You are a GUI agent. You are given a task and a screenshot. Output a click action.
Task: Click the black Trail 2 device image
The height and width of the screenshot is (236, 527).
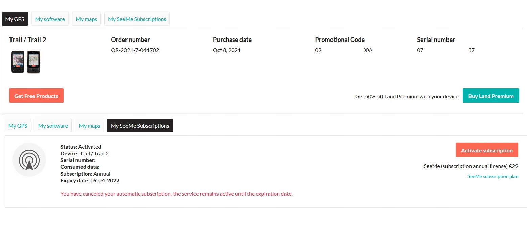tap(33, 62)
